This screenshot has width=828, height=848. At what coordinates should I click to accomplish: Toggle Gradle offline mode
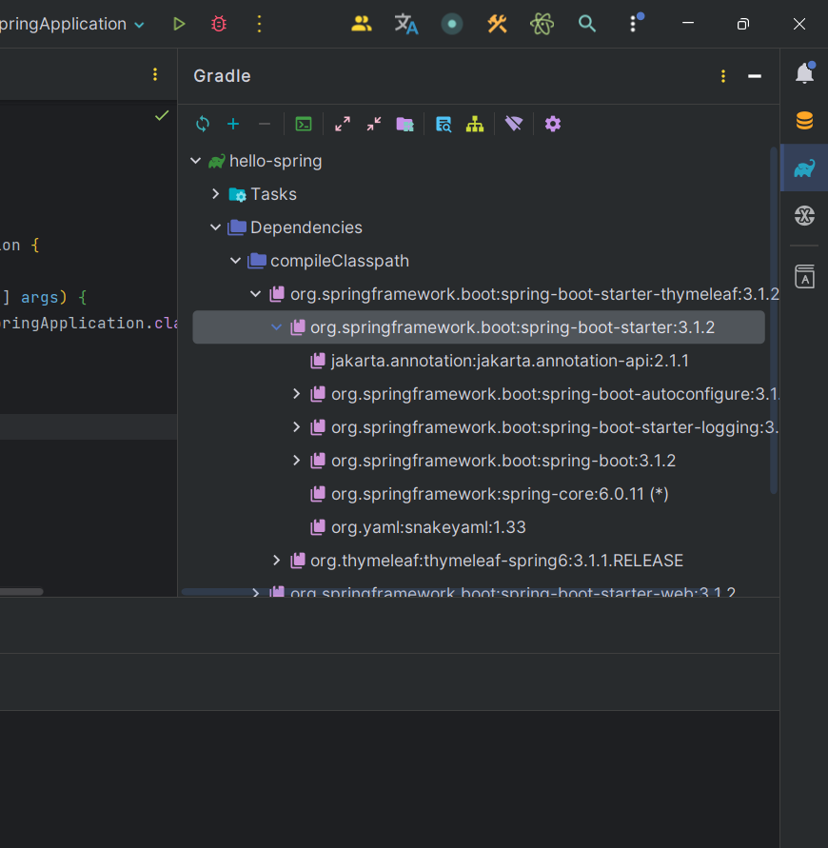pyautogui.click(x=514, y=124)
